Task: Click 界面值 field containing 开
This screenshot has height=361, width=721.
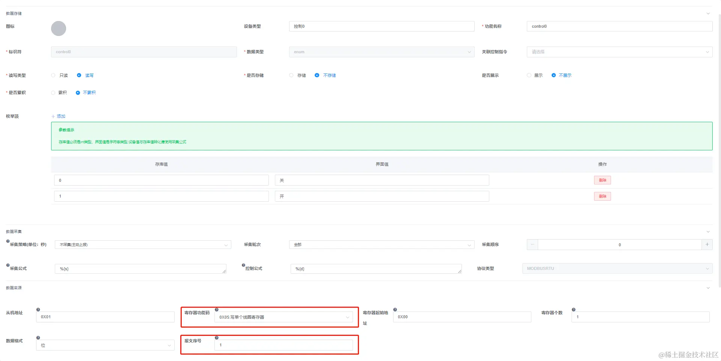Action: (x=382, y=196)
